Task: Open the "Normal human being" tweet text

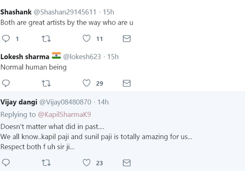Action: 33,67
